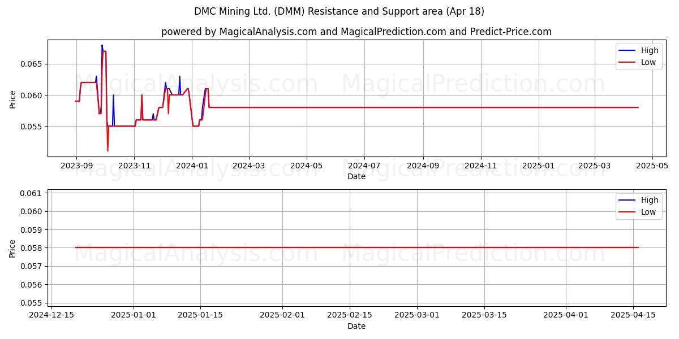Click the '2025-04-01' date tick label

(x=566, y=315)
